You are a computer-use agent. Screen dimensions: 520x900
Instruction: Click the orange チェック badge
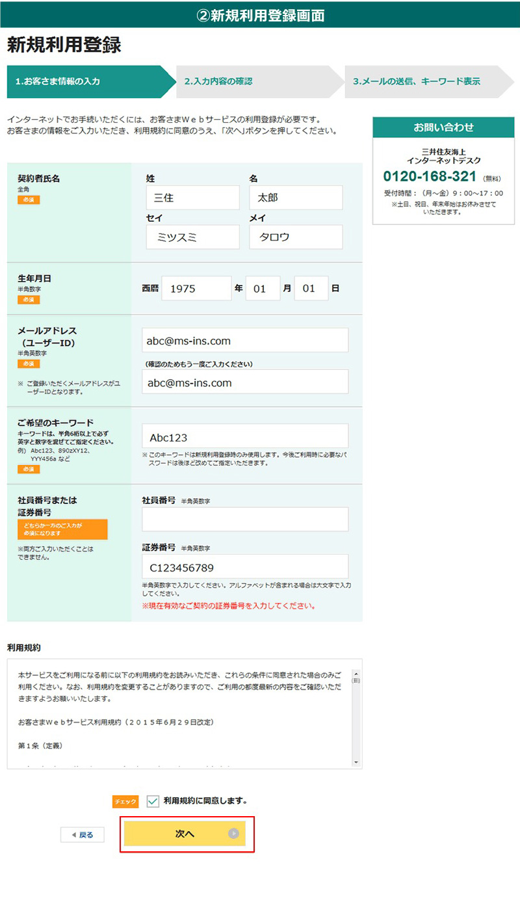[x=125, y=802]
